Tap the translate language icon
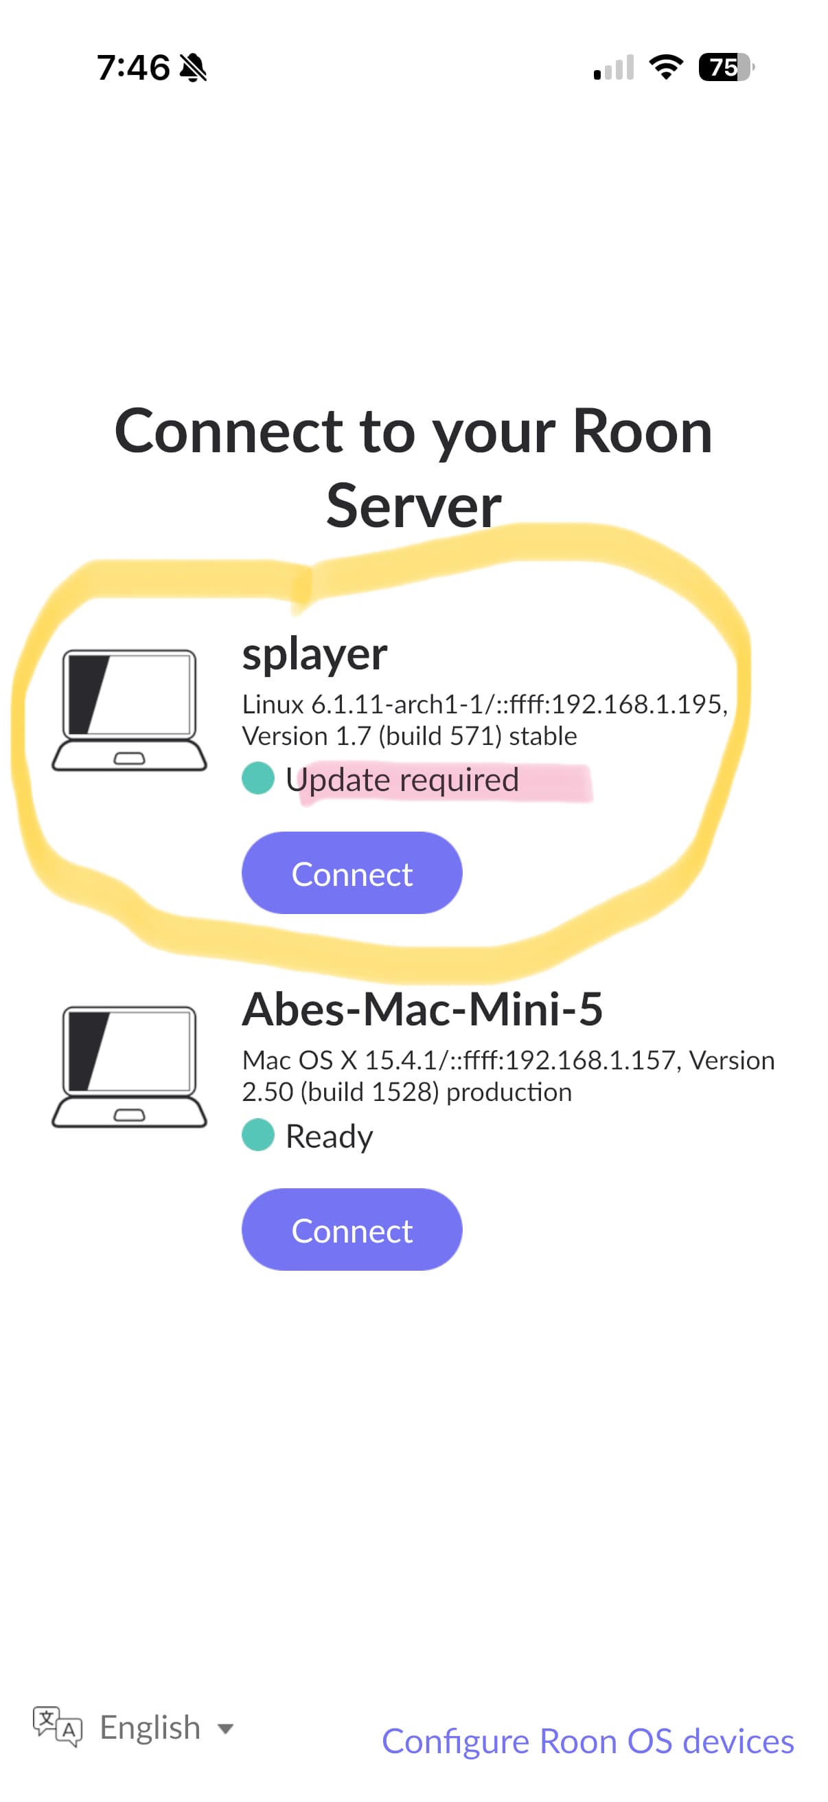The image size is (828, 1802). coord(57,1727)
